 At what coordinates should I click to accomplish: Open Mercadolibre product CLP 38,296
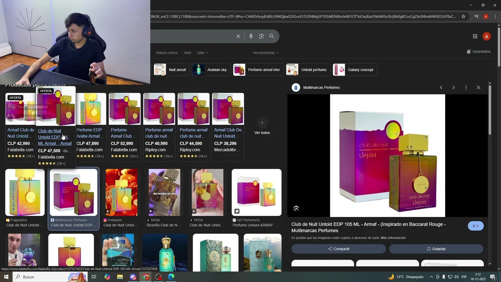[x=228, y=127]
